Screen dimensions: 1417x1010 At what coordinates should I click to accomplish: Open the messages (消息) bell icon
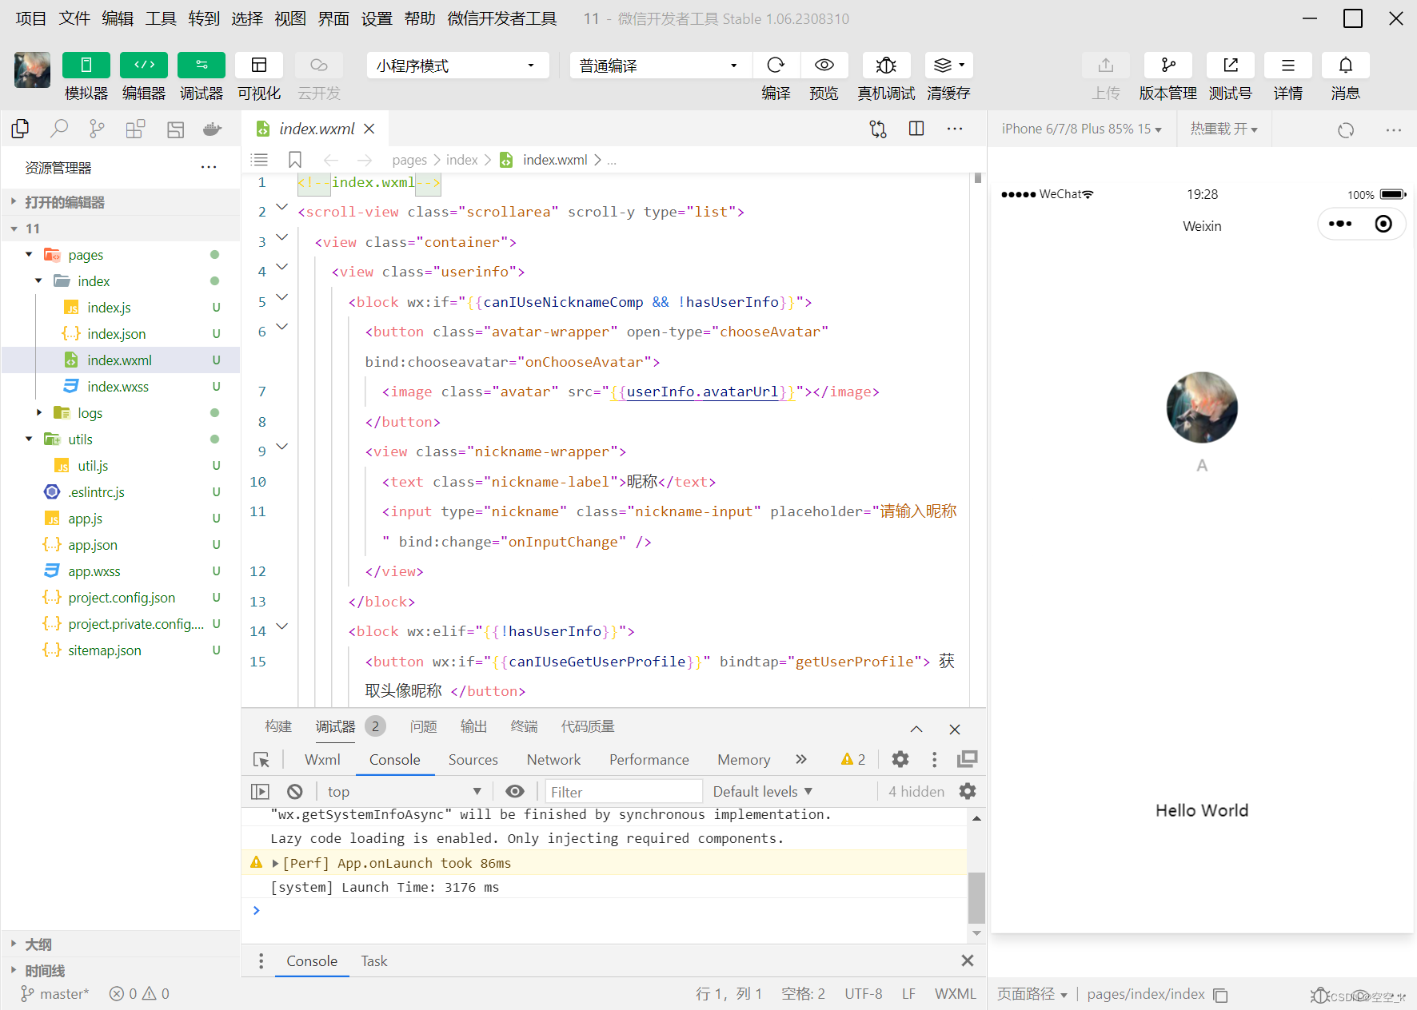[1346, 65]
